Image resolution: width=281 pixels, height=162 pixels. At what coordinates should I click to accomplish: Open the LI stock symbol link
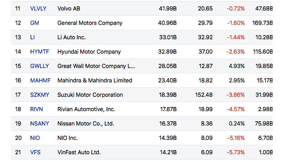click(x=32, y=37)
